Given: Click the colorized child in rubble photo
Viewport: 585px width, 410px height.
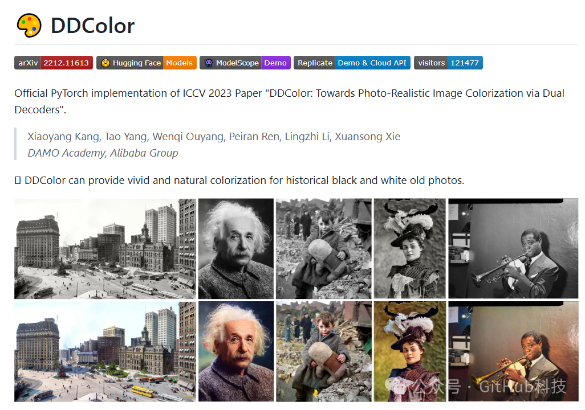Looking at the screenshot, I should (x=324, y=351).
